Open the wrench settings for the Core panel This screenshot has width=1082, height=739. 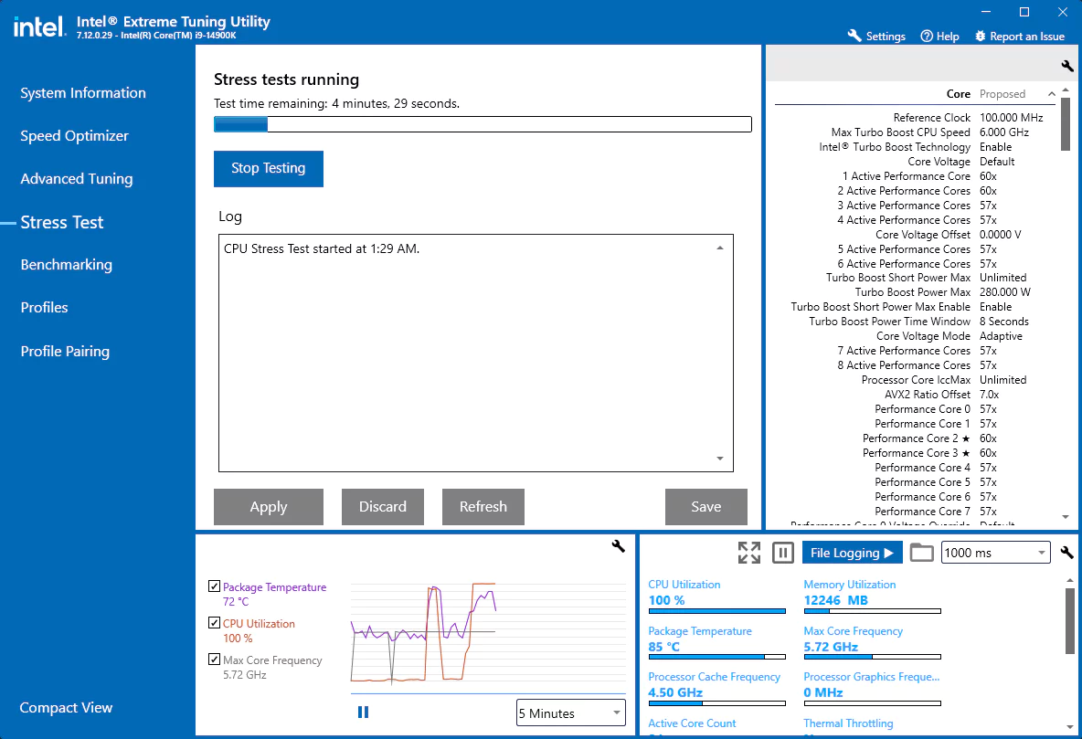(x=1066, y=66)
